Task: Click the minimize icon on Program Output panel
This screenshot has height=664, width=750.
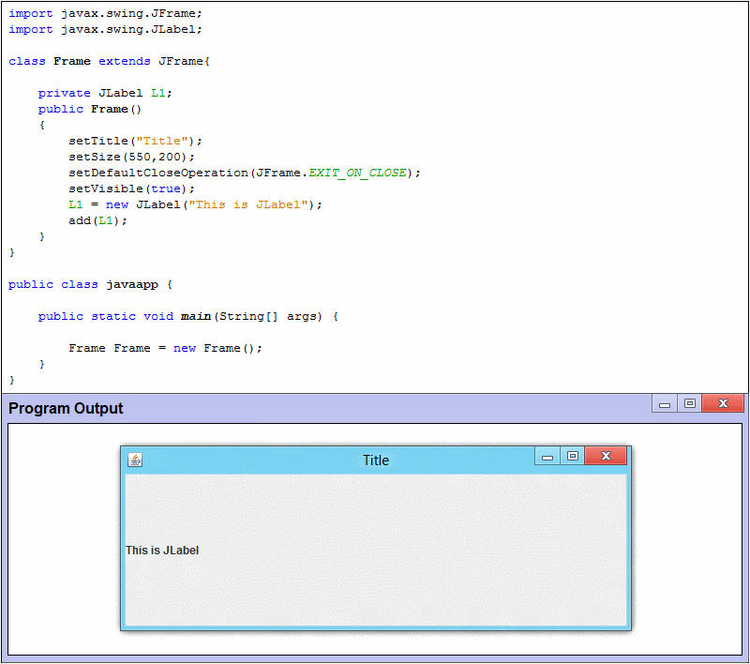Action: (x=665, y=403)
